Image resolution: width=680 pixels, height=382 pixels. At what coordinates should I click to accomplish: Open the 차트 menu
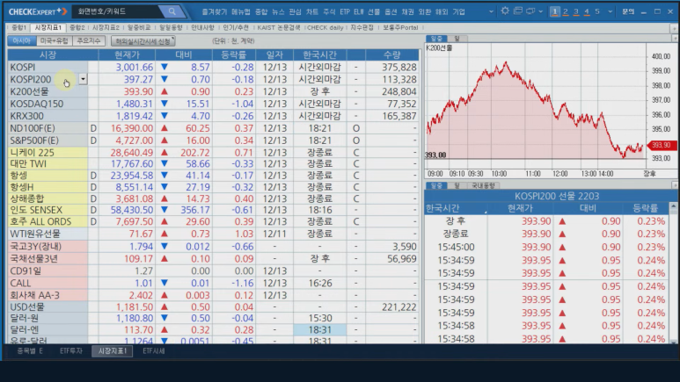coord(311,11)
